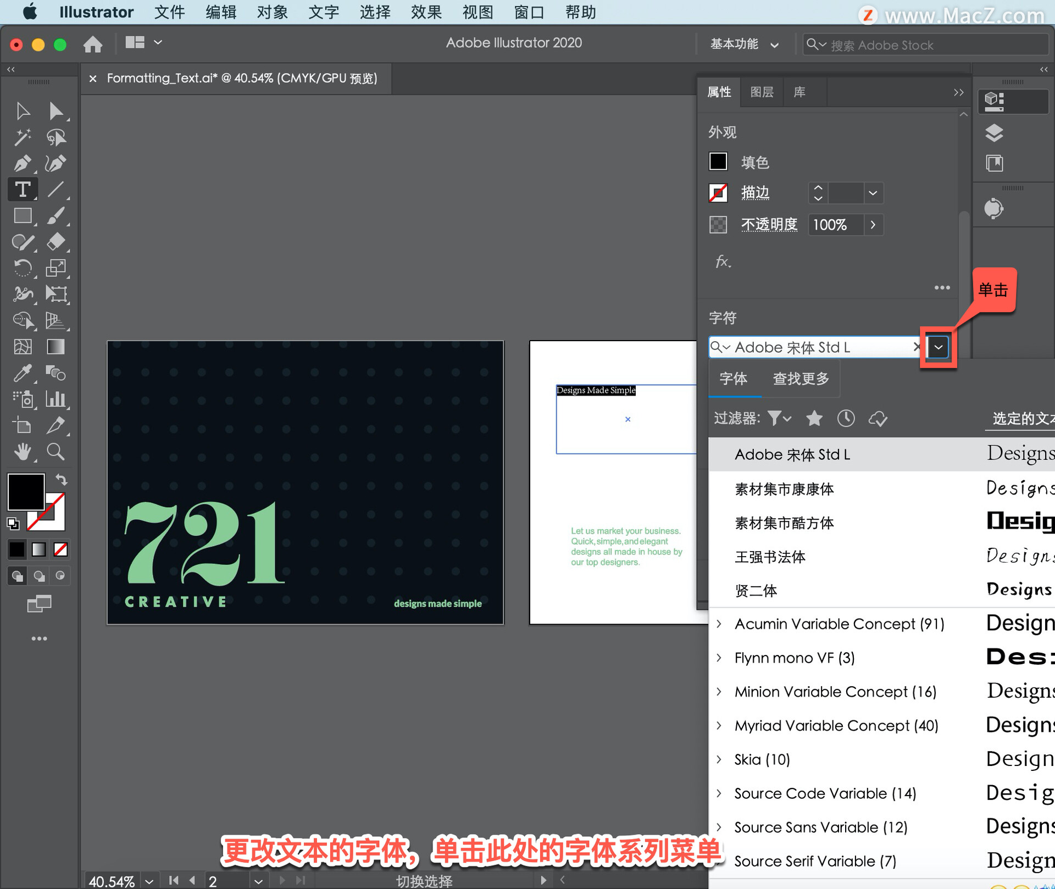Open 不透明度 opacity options link
The height and width of the screenshot is (889, 1055).
pyautogui.click(x=769, y=225)
